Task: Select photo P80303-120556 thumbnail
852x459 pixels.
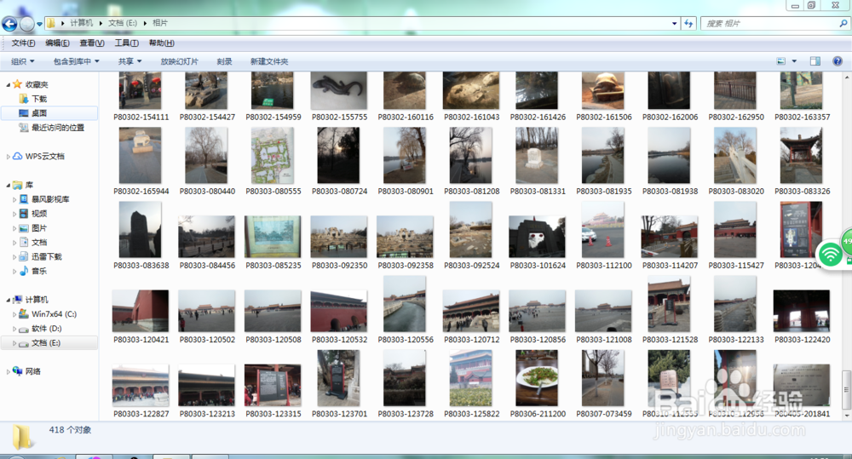Action: point(405,304)
